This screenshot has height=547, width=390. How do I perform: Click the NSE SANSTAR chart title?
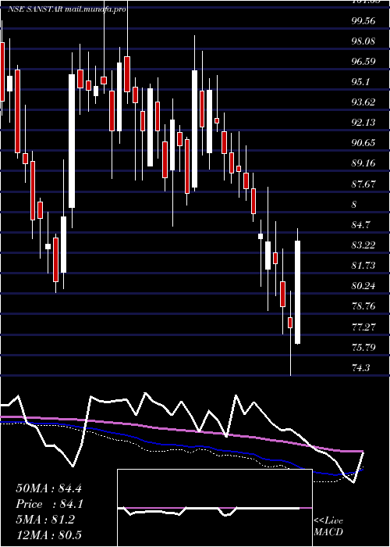[67, 9]
